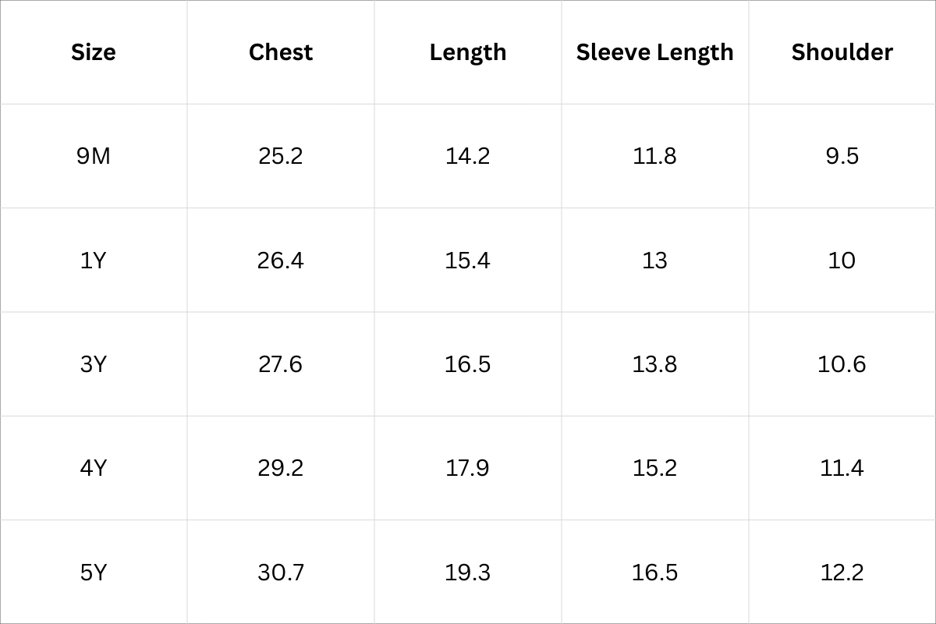Click the Chest column header
The image size is (936, 624).
click(281, 52)
